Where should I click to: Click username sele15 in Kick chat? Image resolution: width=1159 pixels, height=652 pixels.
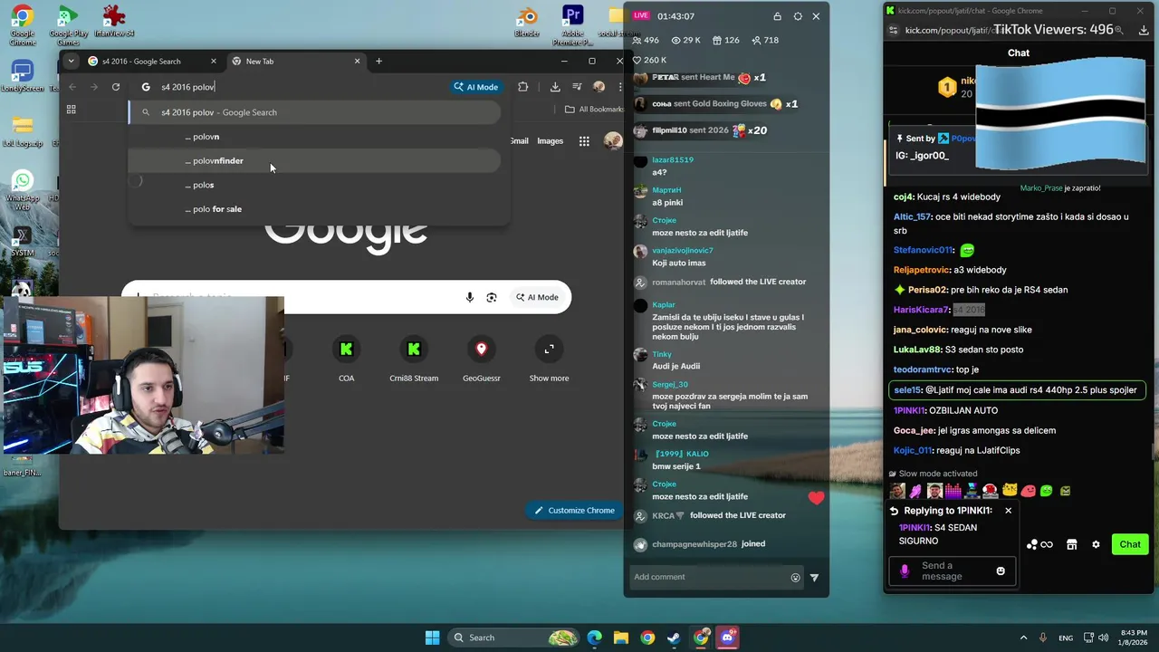907,390
